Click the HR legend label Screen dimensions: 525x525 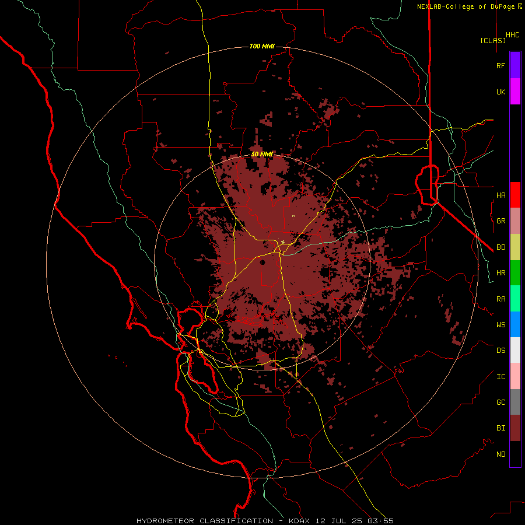501,273
